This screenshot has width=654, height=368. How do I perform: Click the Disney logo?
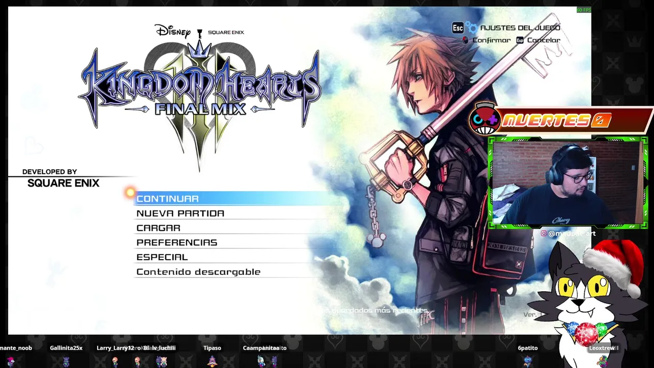[173, 31]
